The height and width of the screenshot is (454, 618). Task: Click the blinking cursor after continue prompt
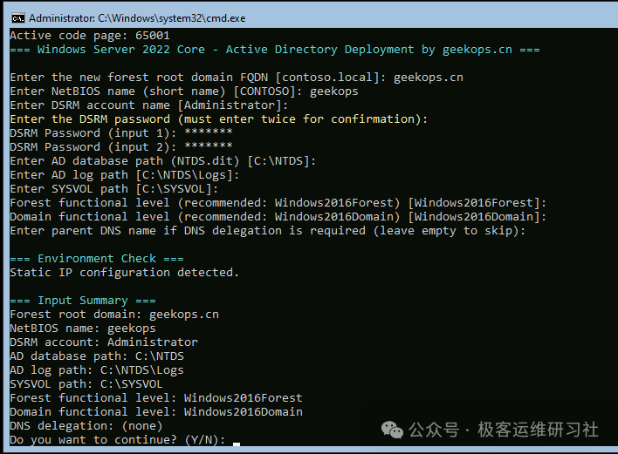pos(237,441)
